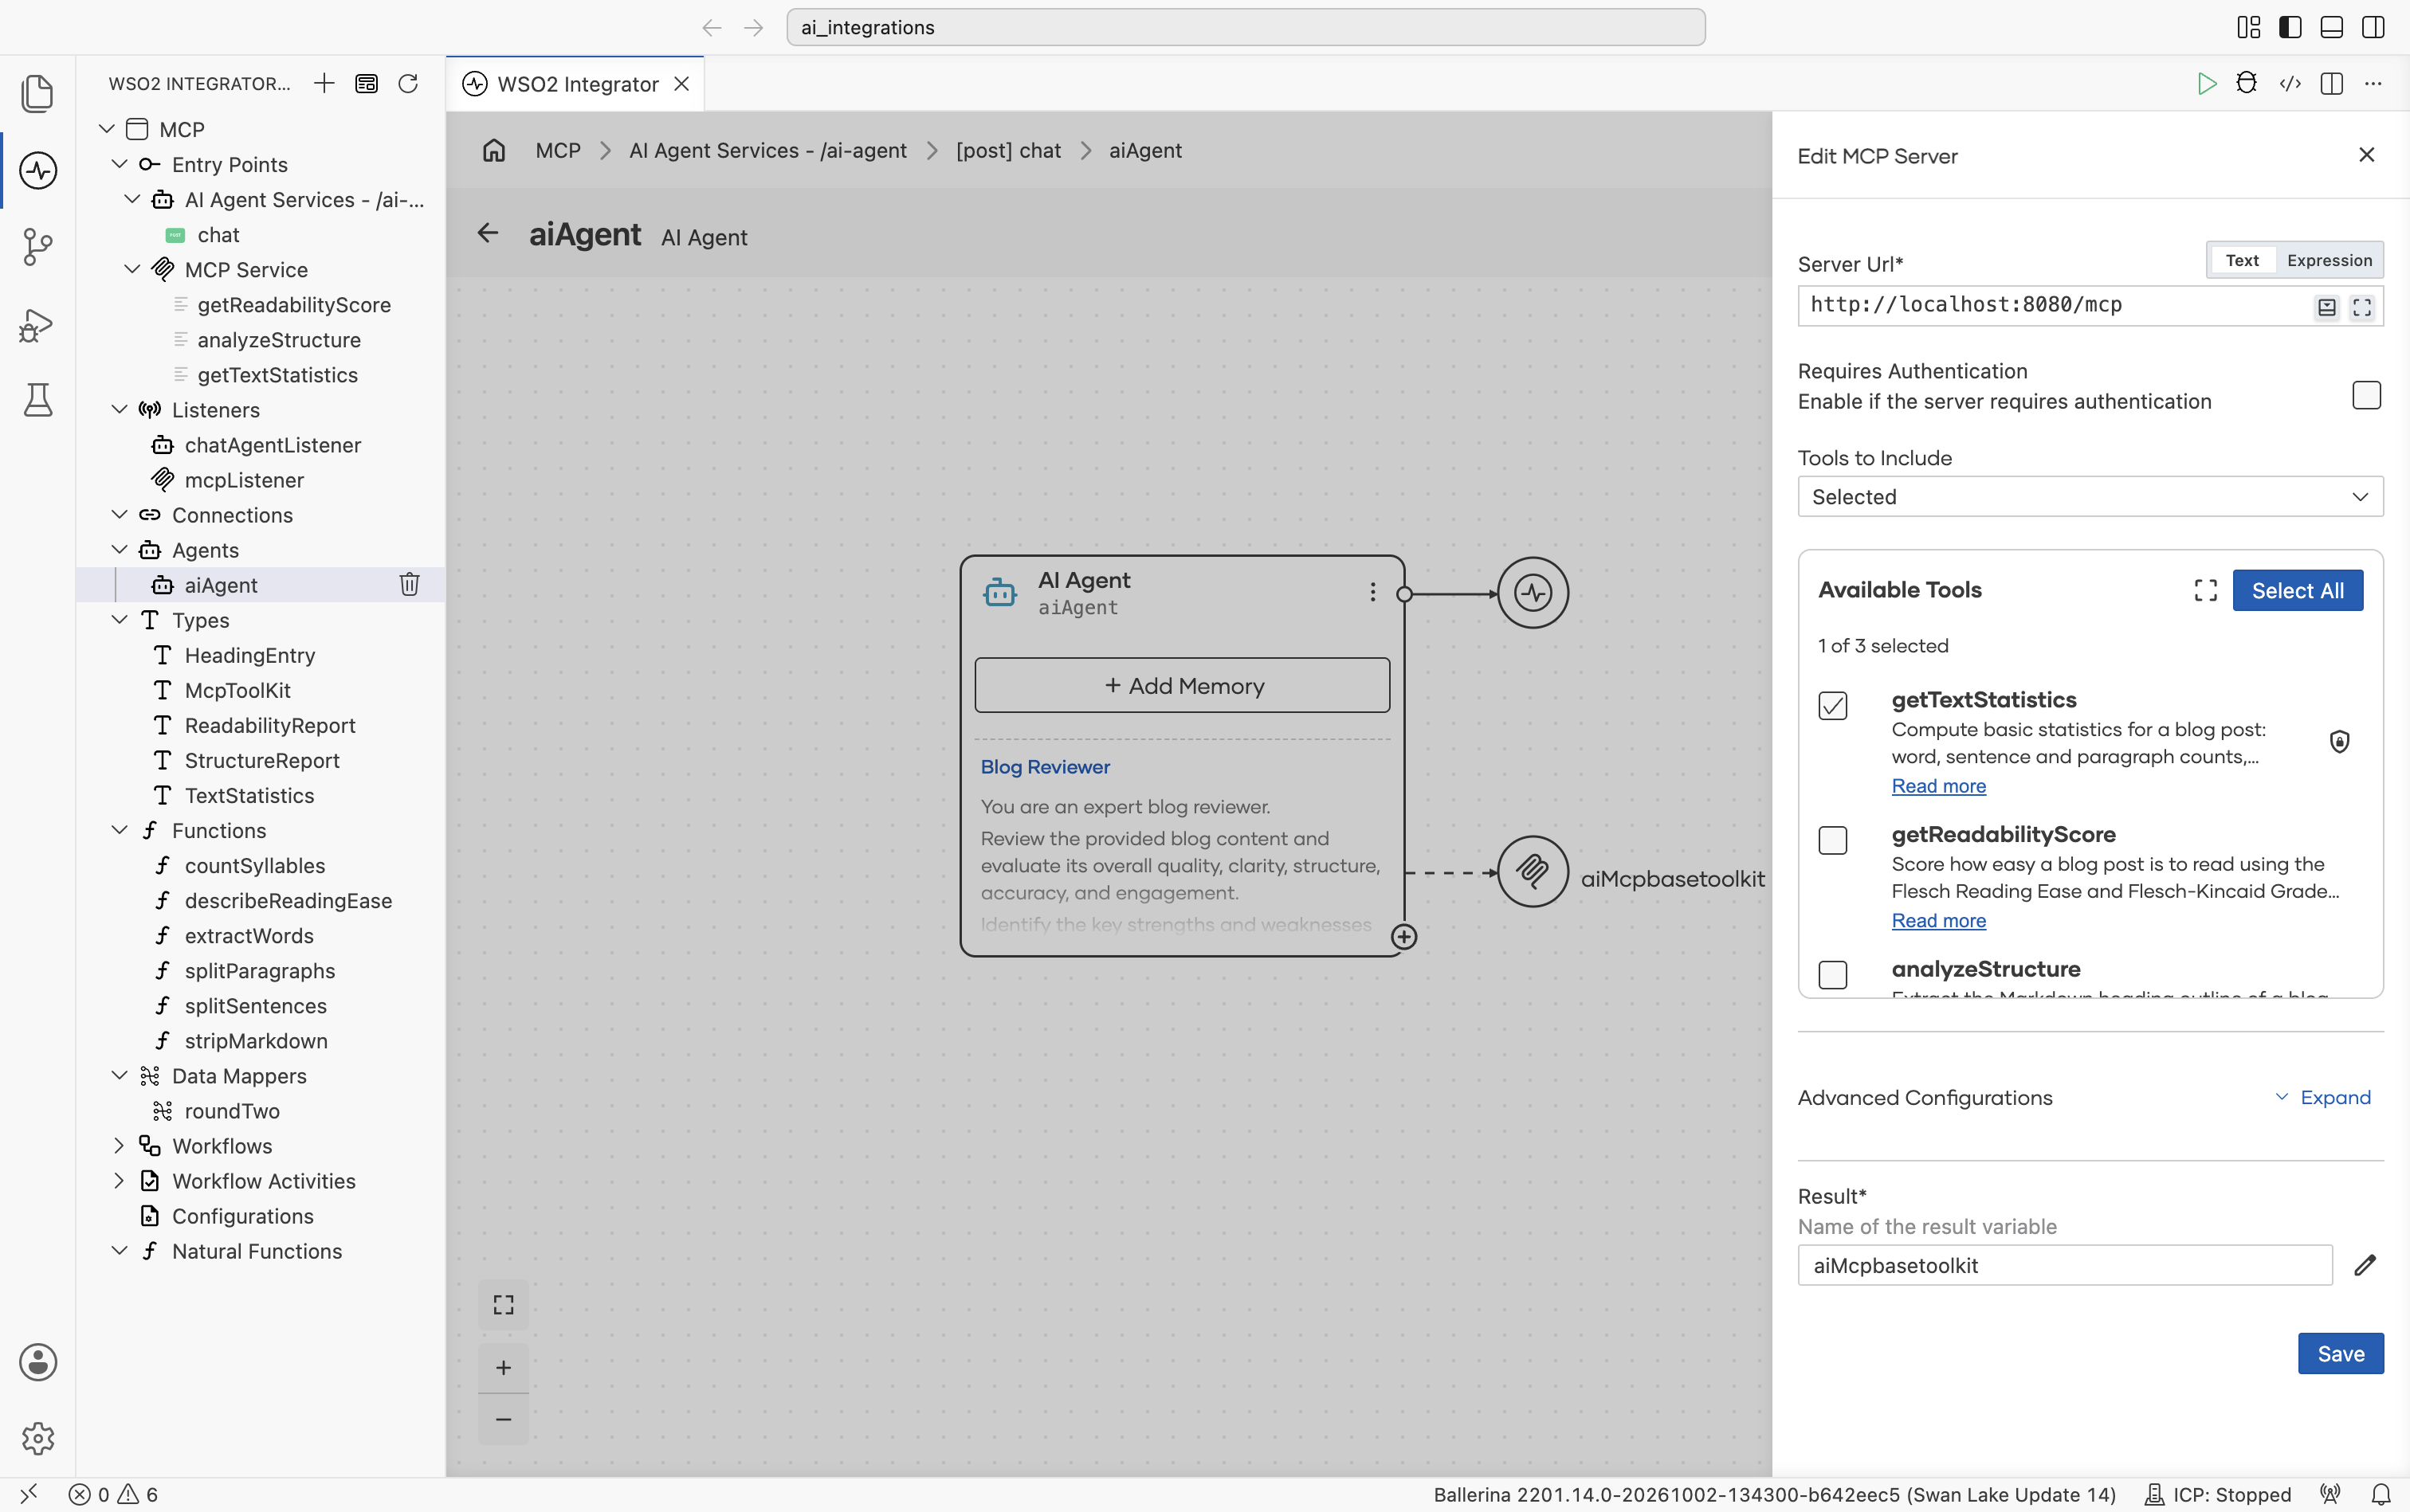Refresh the WSO2 Integrator project tree

[408, 84]
